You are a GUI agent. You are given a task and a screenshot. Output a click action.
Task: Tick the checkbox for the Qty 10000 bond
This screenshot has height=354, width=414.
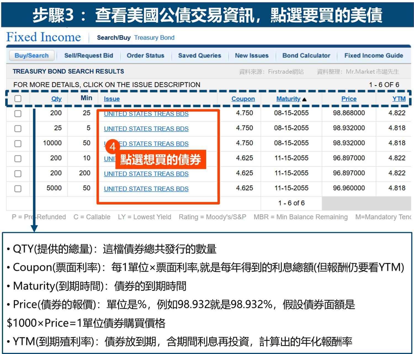[18, 143]
